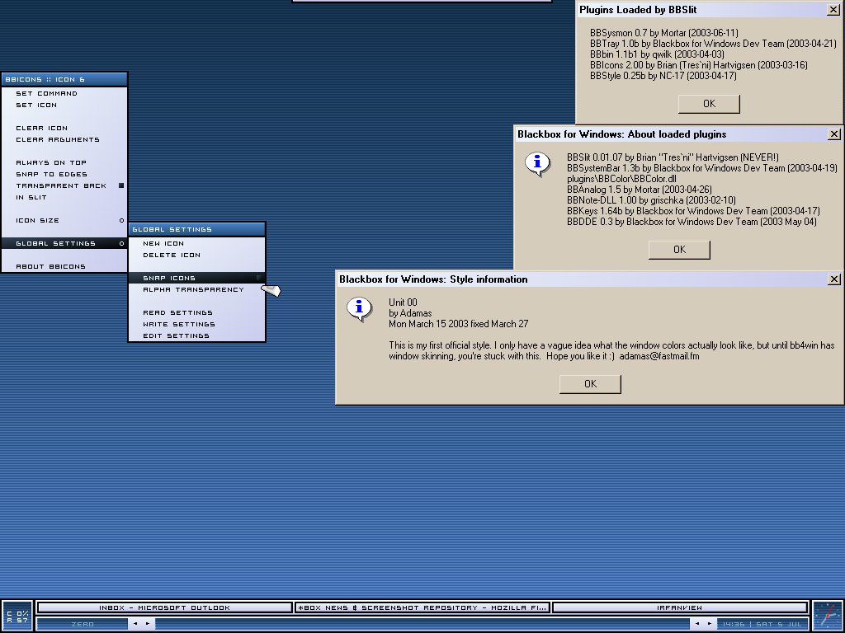Screen dimensions: 845x633
Task: Choose Clear Arguments
Action: pos(64,140)
